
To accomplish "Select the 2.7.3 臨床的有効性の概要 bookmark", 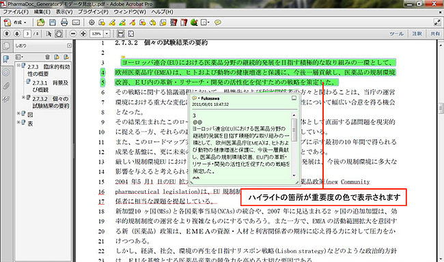I will (x=48, y=70).
